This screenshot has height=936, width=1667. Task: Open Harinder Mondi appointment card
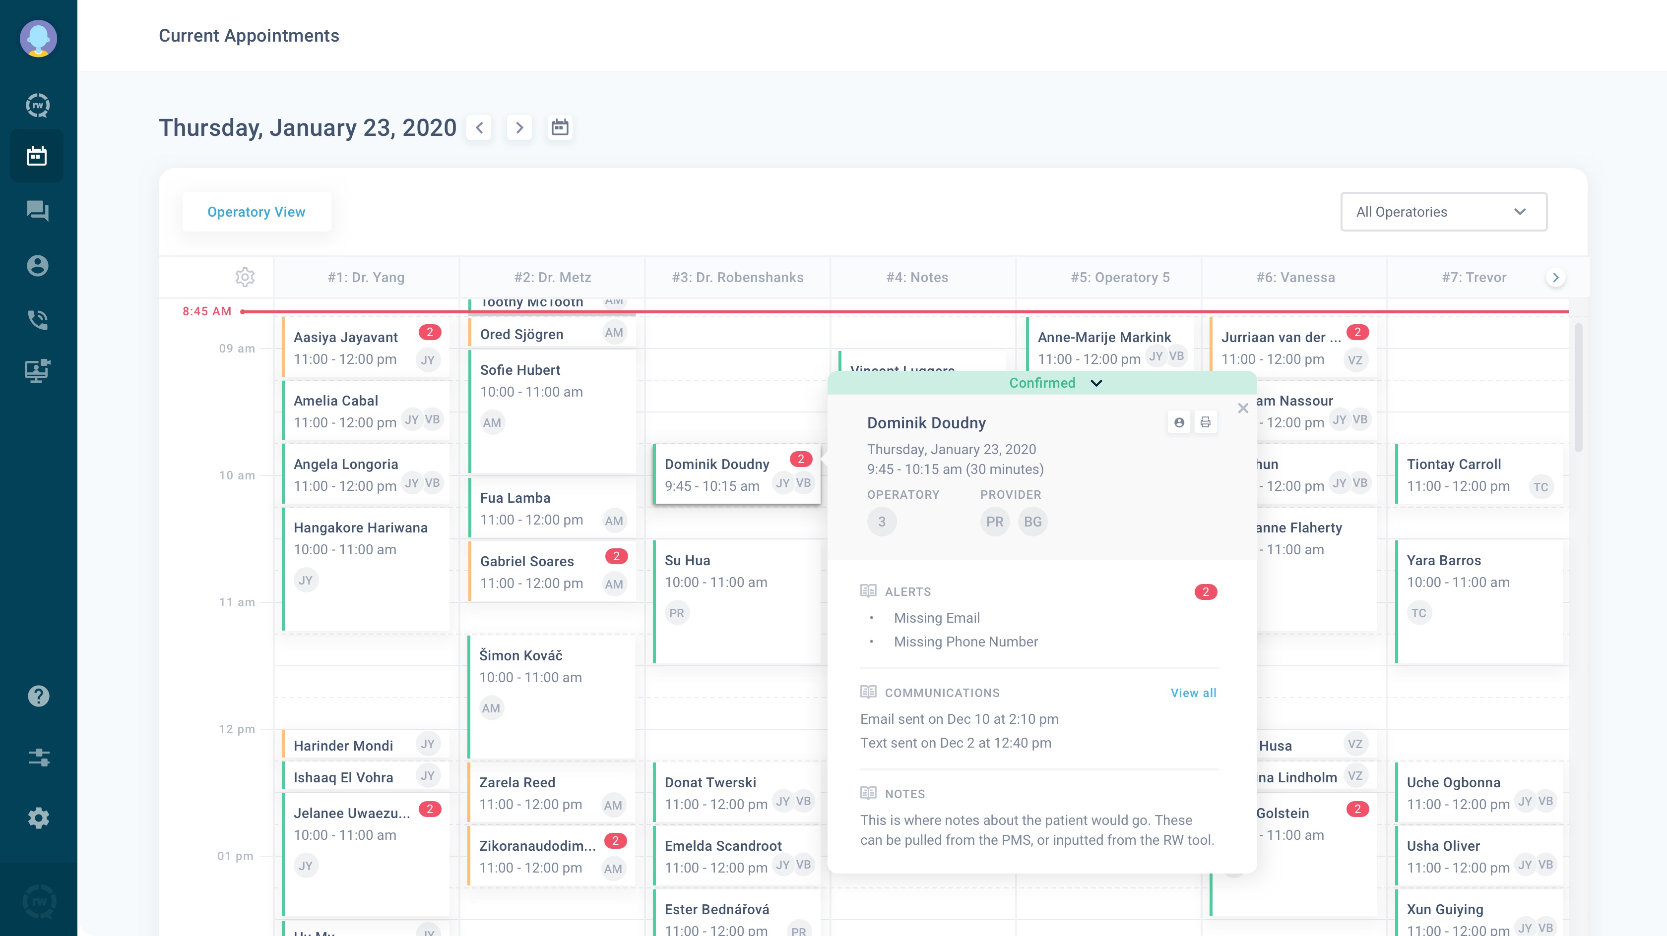pyautogui.click(x=366, y=745)
